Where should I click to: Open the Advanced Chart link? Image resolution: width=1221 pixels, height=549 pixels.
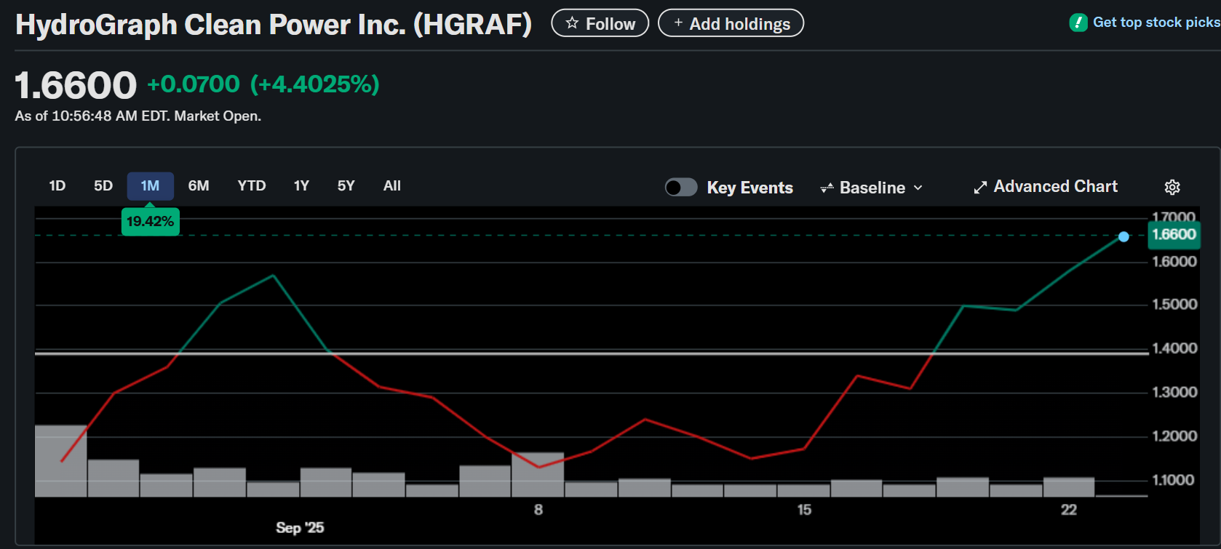pyautogui.click(x=1046, y=187)
